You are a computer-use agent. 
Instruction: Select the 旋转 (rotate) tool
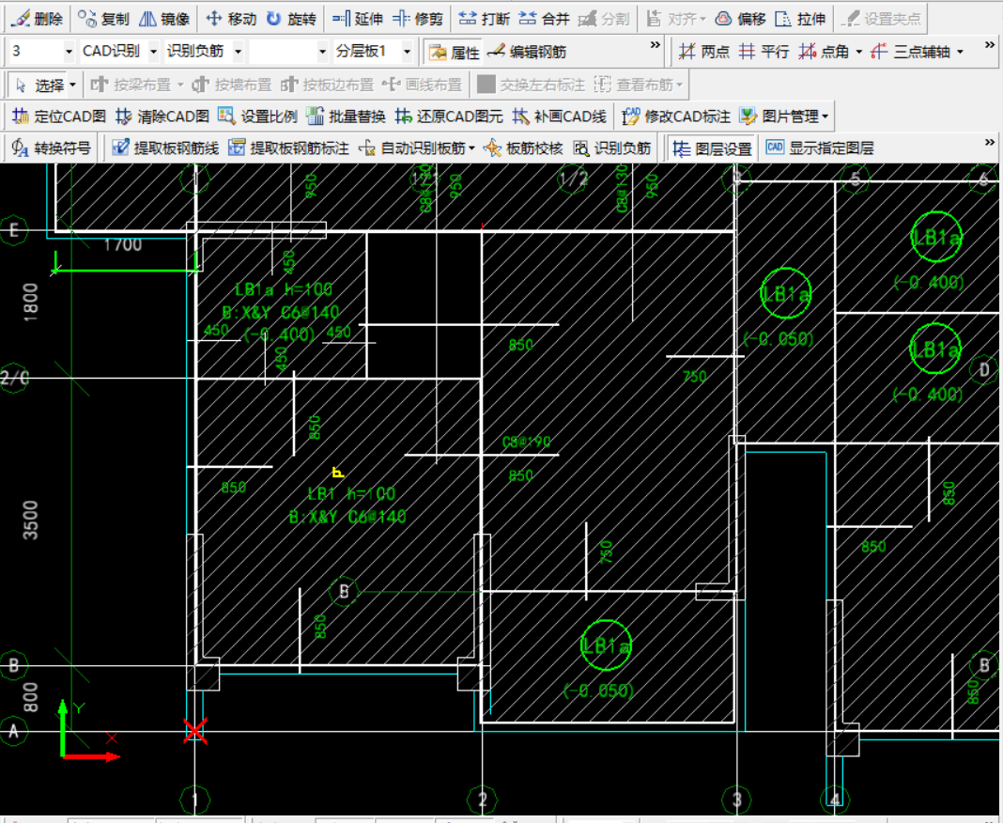291,19
